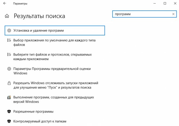This screenshot has height=126, width=179.
Task: Click list icon beside Выберите тип файлов и протоколов
Action: click(9, 54)
